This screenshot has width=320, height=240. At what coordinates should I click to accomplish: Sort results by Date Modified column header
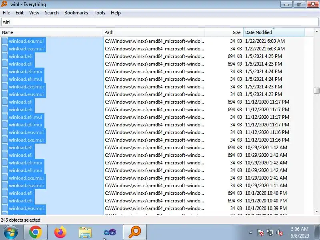point(274,32)
